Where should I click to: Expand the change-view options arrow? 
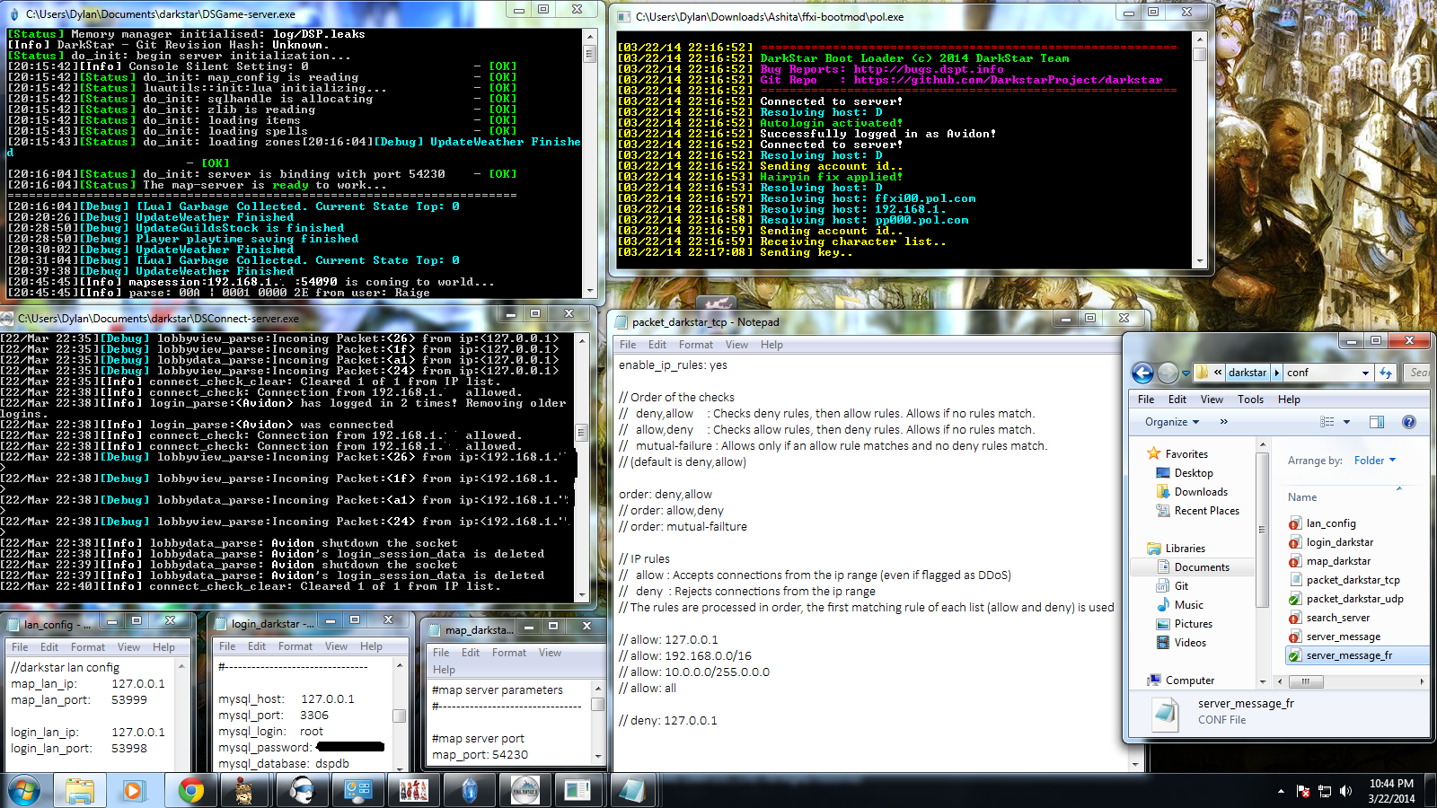(1346, 422)
